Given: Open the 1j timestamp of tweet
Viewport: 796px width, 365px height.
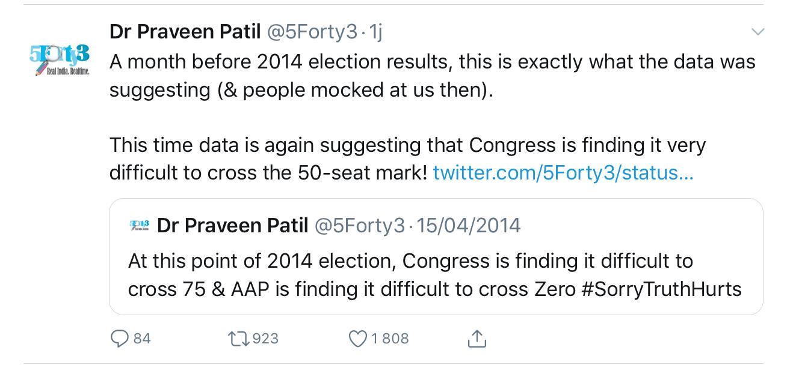Looking at the screenshot, I should [x=375, y=32].
